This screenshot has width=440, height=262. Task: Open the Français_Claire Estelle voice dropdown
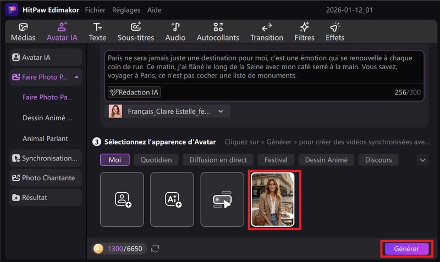tap(168, 112)
